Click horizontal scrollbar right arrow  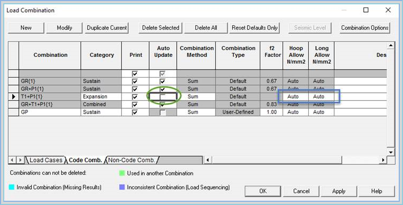[383, 160]
